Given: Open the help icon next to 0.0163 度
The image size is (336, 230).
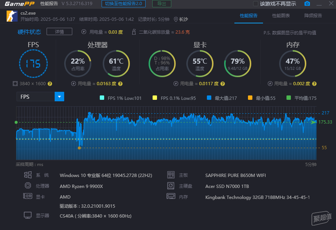Looking at the screenshot, I should tap(120, 84).
